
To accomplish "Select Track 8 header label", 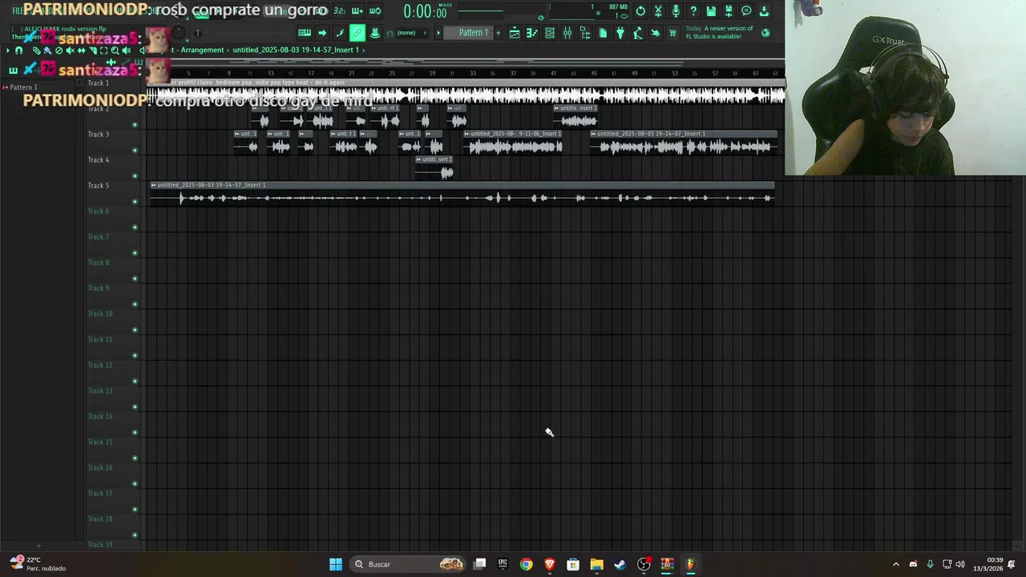I will coord(98,262).
